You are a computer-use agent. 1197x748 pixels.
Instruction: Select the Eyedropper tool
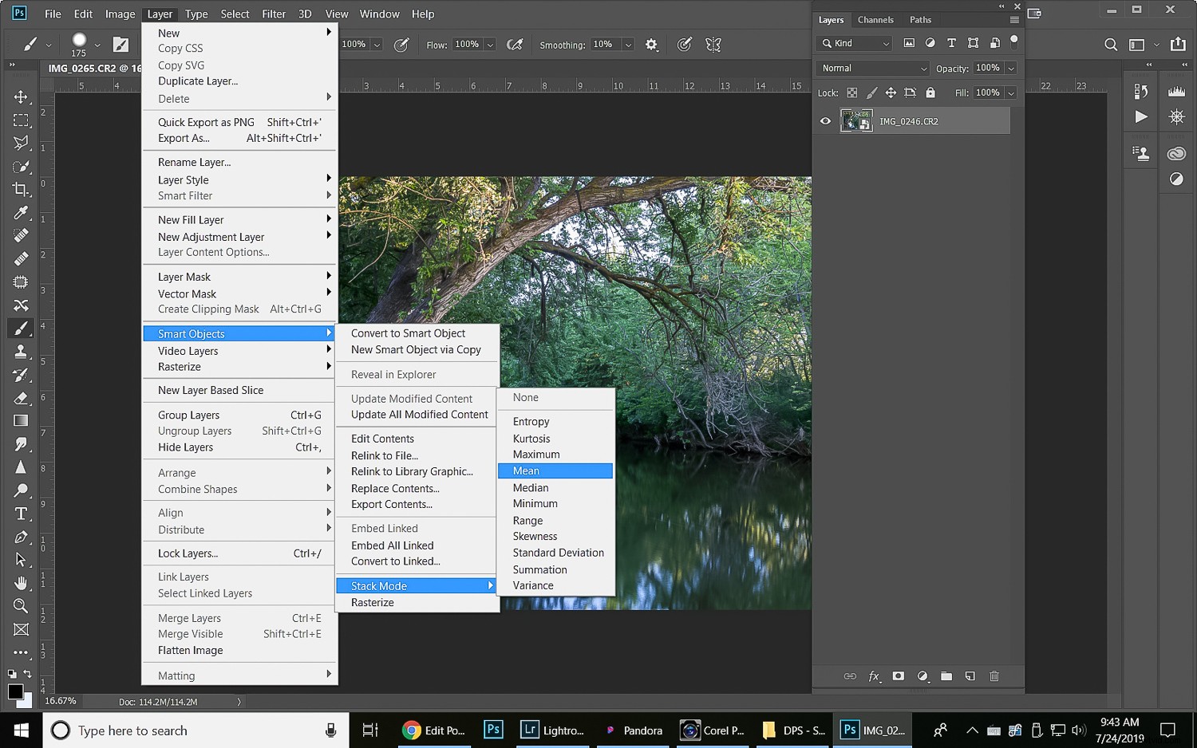pyautogui.click(x=22, y=212)
